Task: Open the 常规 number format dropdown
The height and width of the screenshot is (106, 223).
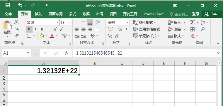Action: 127,23
